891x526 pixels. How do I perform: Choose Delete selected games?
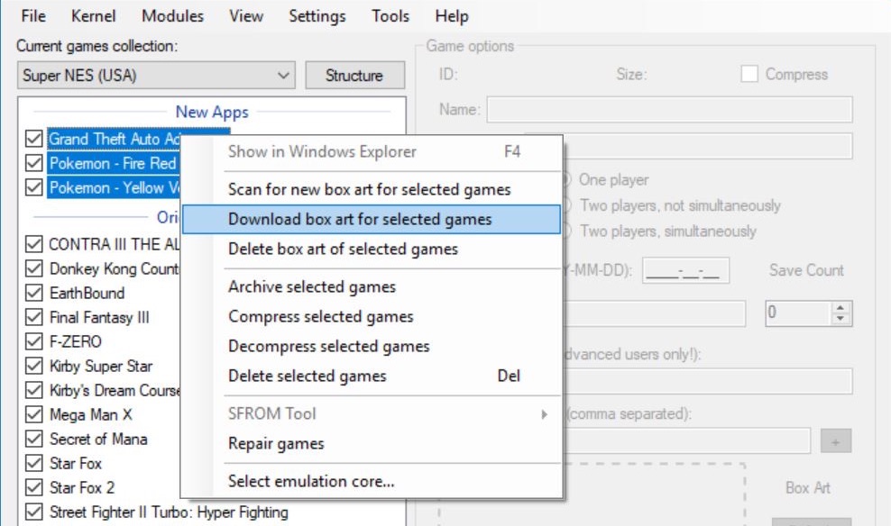[x=372, y=376]
